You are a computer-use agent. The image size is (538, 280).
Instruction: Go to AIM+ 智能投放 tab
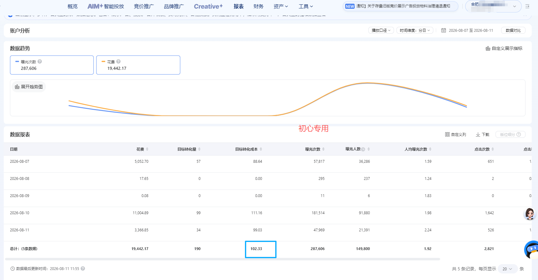106,6
